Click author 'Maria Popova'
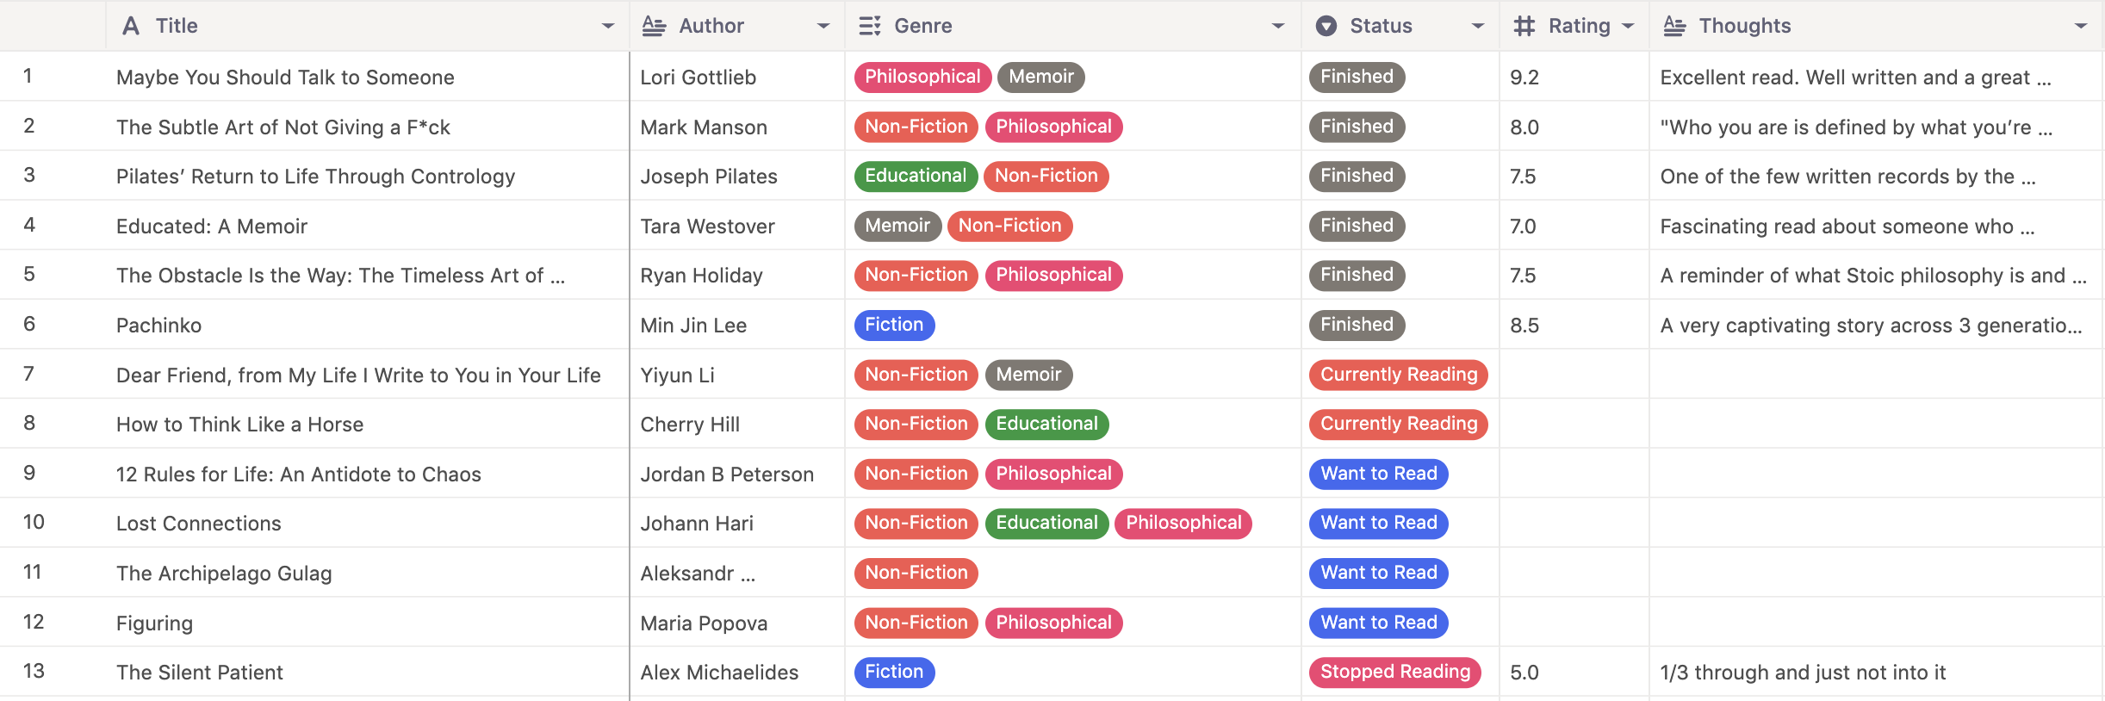The width and height of the screenshot is (2105, 701). coord(704,623)
